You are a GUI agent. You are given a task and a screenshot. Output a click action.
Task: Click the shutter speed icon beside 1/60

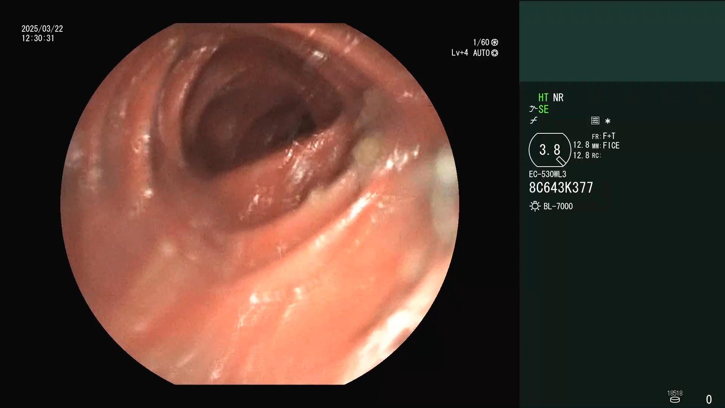495,42
